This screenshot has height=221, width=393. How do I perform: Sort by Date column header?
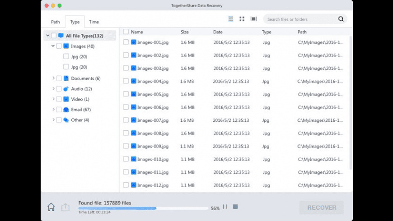click(x=218, y=32)
